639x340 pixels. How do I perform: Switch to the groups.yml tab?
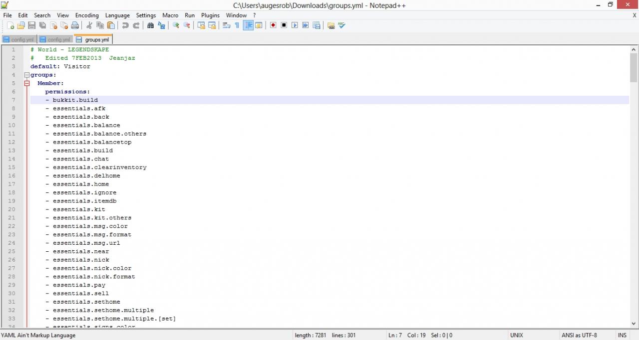pos(93,39)
